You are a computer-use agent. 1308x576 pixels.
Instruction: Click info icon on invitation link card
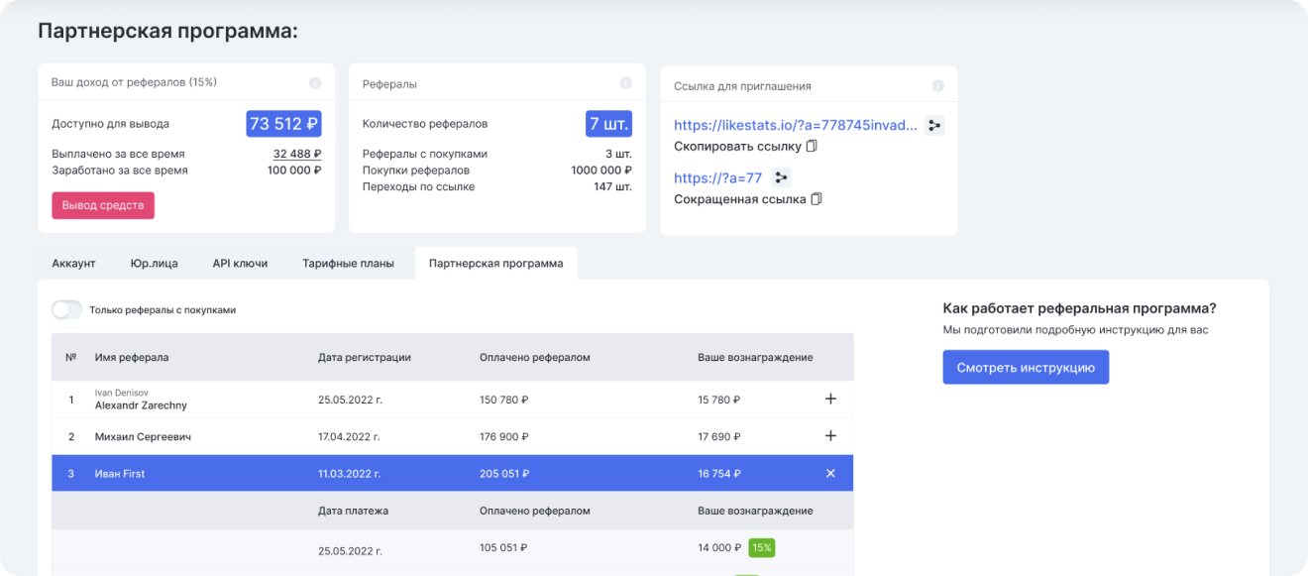[x=937, y=86]
